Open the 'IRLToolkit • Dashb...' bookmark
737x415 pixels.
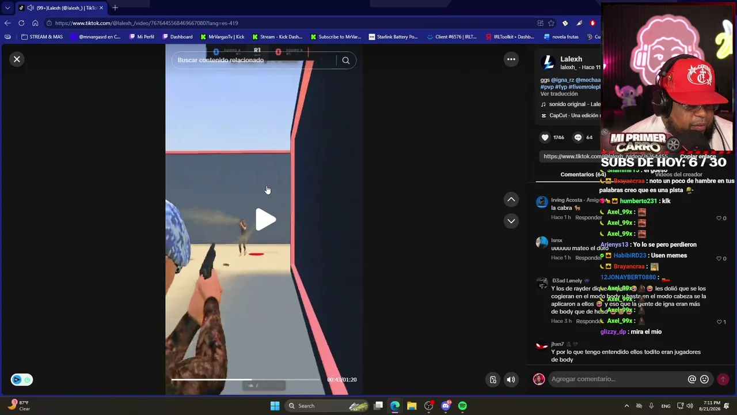[x=510, y=37]
